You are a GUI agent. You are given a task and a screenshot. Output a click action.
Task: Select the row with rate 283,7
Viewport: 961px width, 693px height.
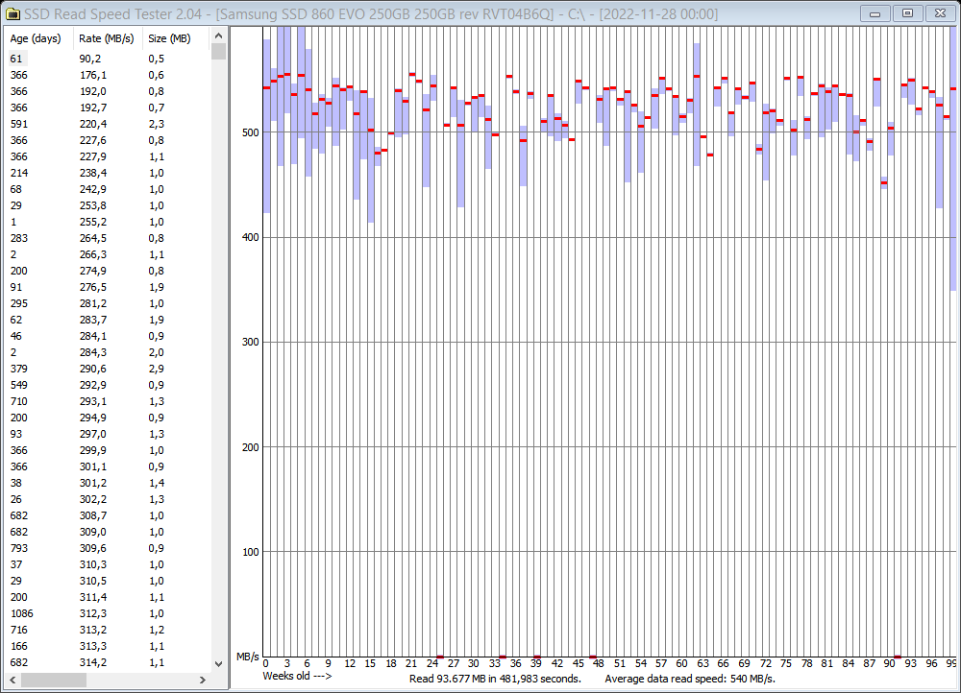point(108,320)
